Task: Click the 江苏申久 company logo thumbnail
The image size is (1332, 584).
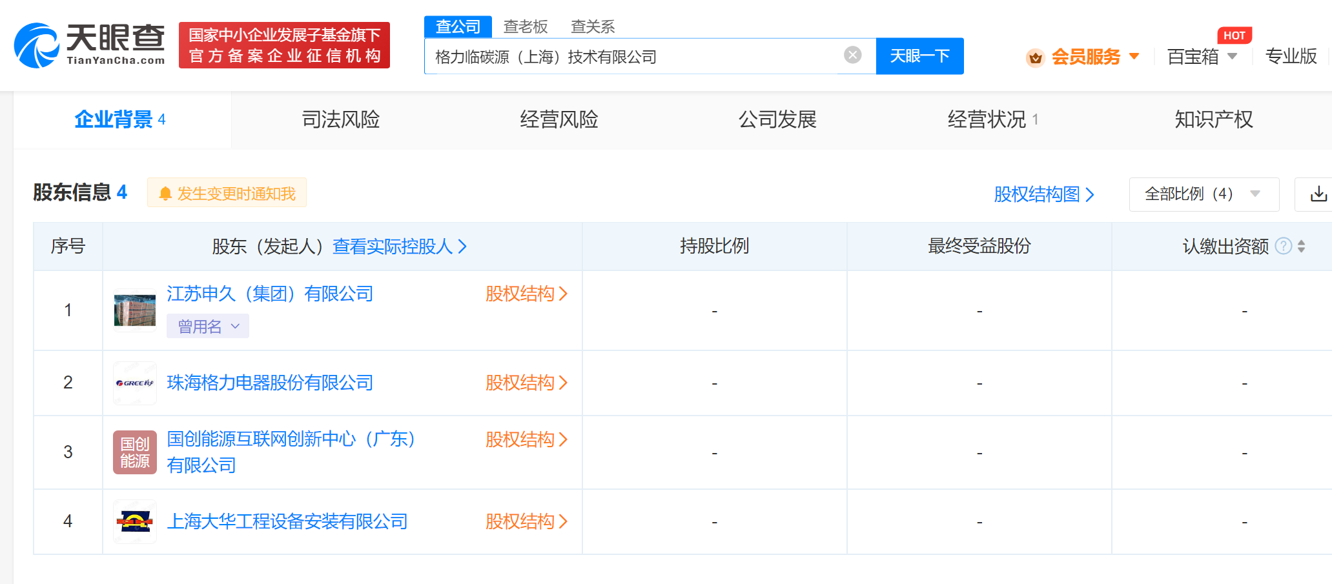Action: tap(135, 310)
